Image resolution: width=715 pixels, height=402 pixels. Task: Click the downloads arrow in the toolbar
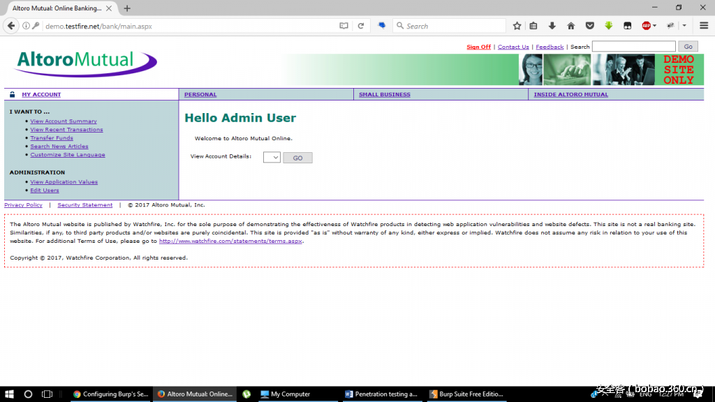552,25
